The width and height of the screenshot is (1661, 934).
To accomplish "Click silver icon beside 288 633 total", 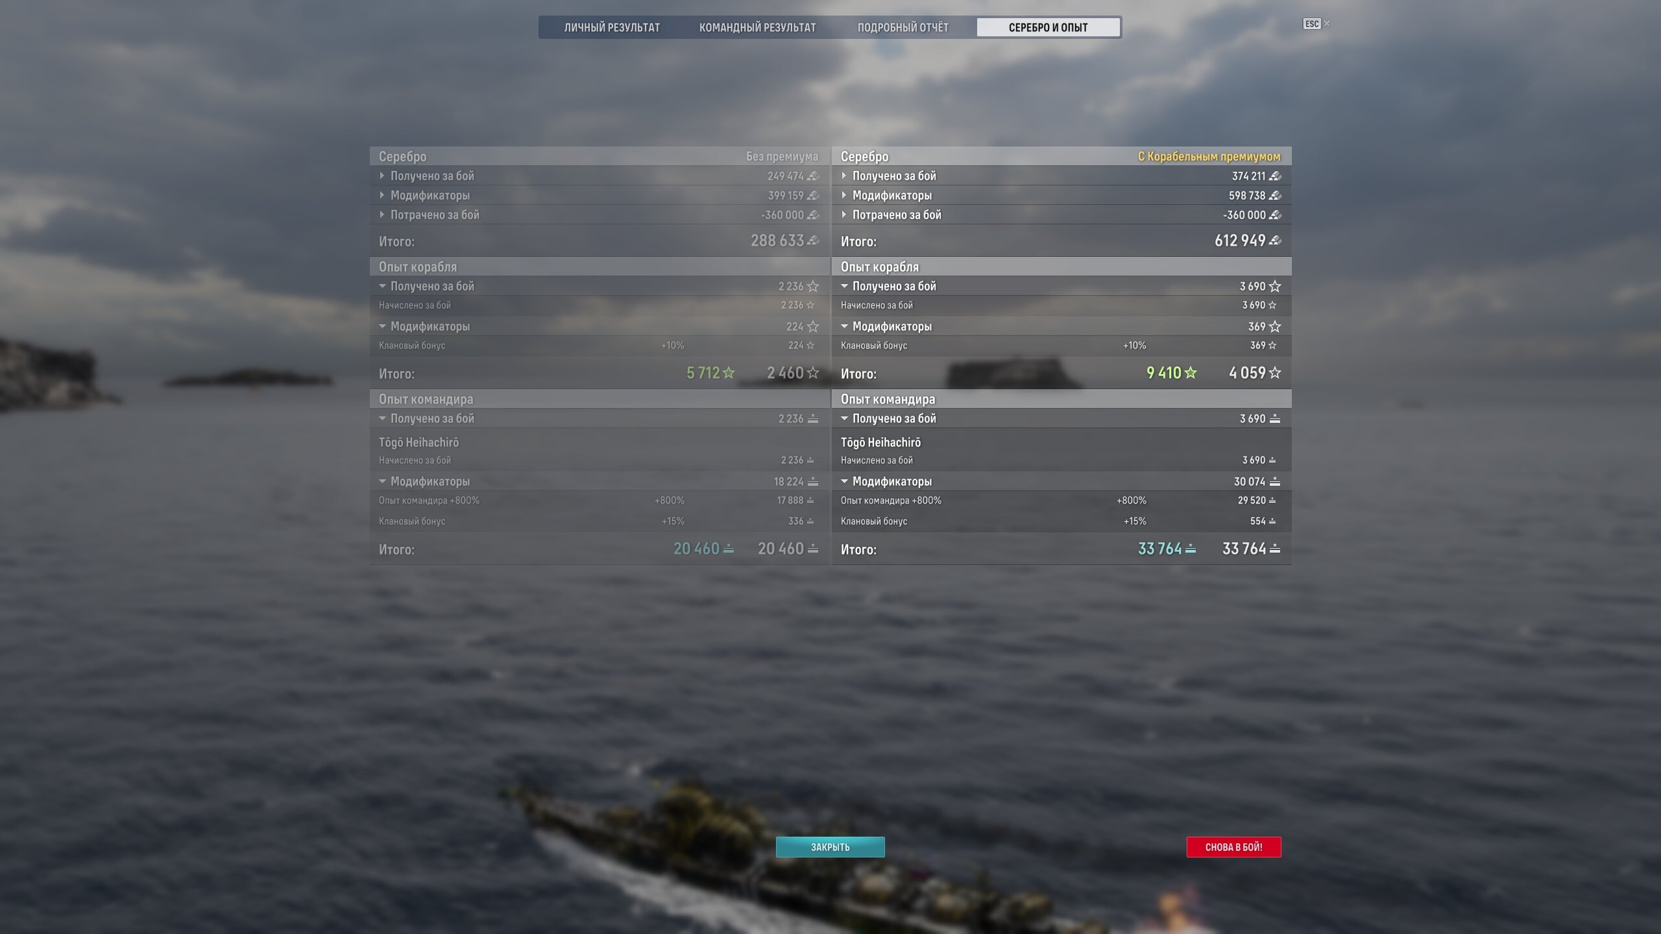I will click(x=813, y=241).
